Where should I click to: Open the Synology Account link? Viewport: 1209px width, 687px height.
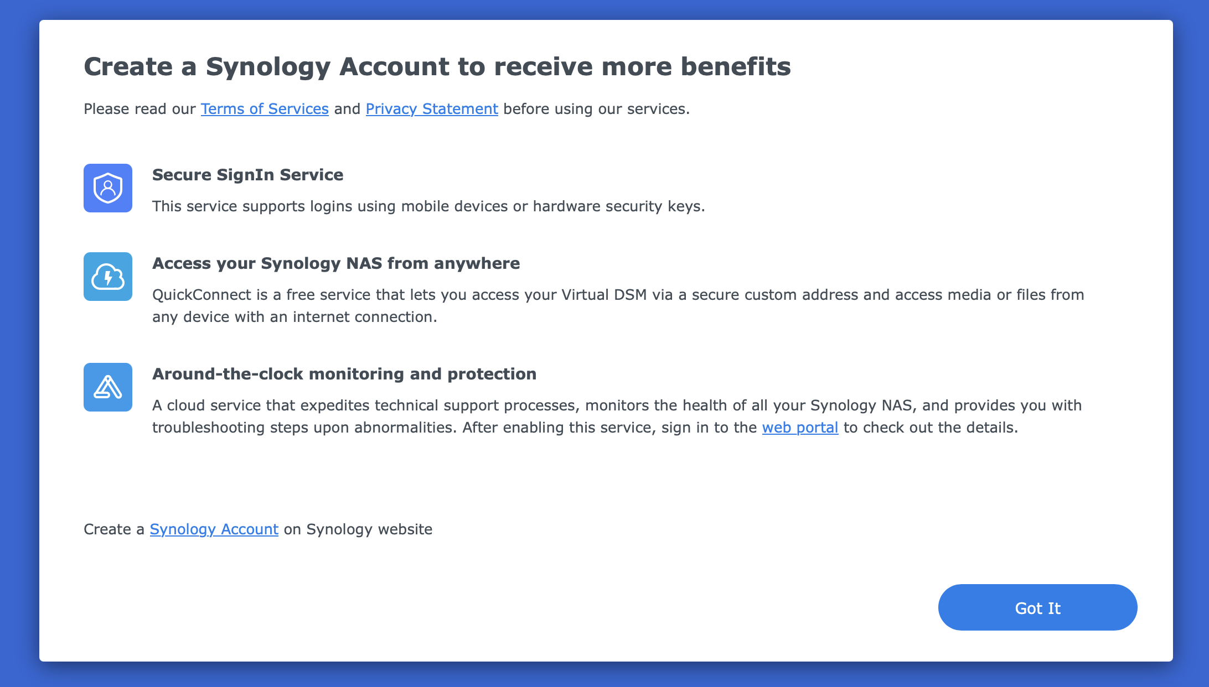(214, 529)
